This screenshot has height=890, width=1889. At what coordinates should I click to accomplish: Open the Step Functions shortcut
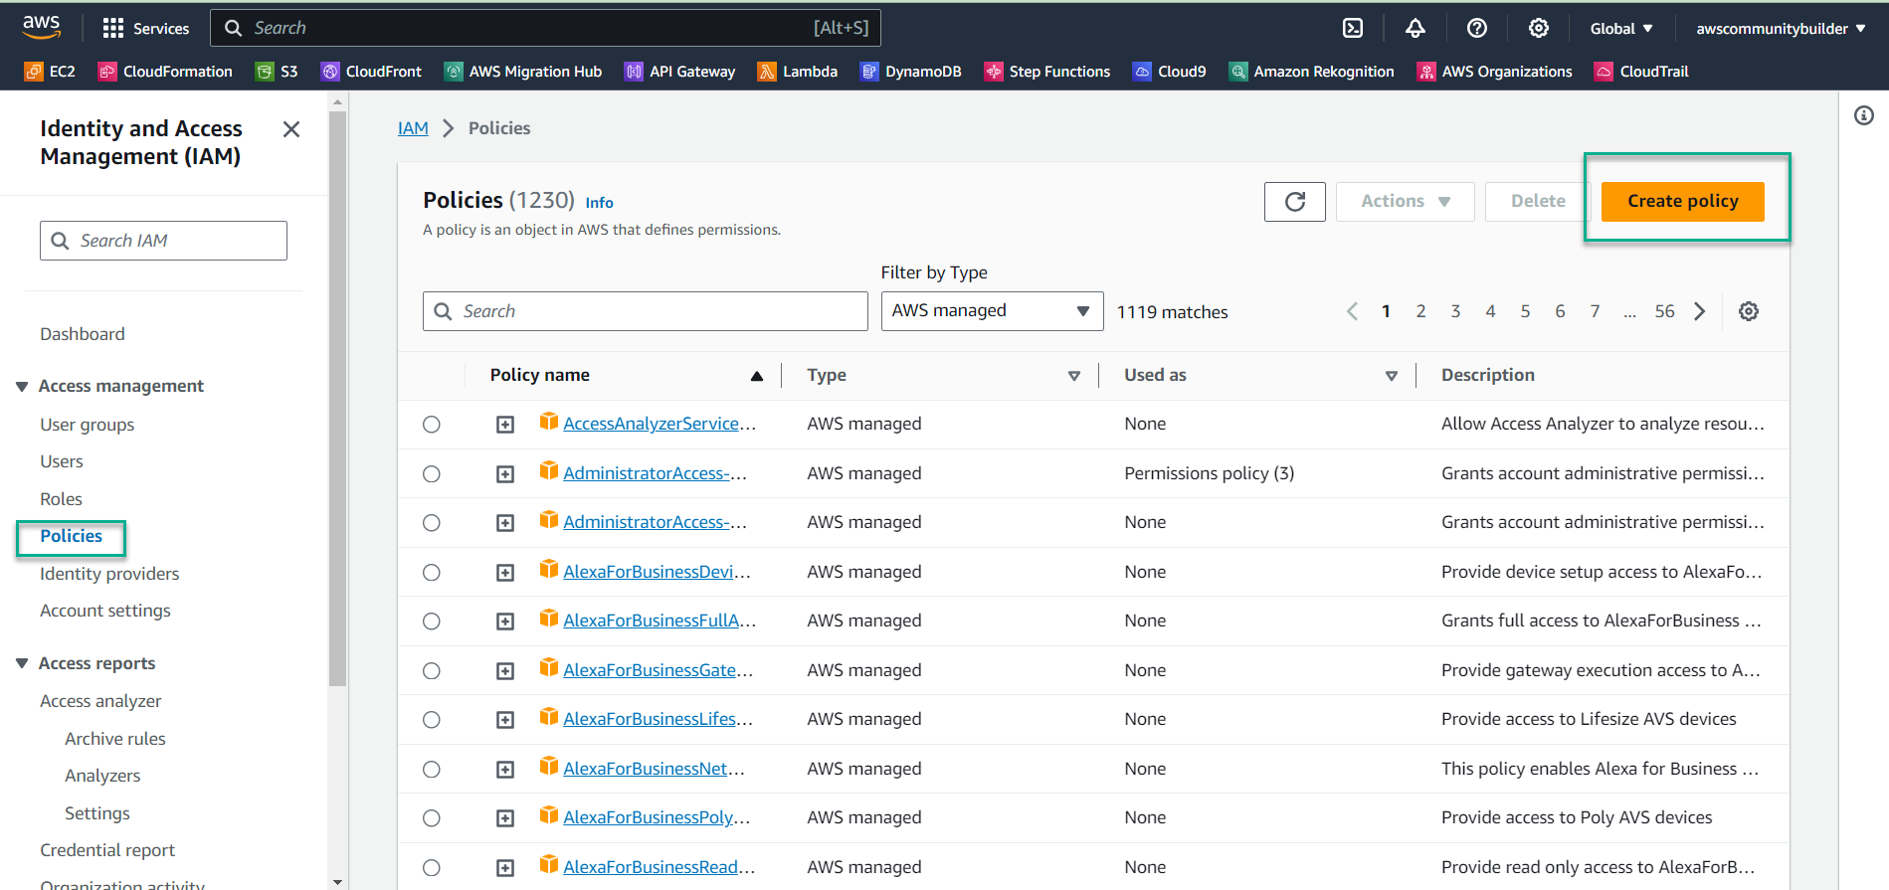tap(1047, 72)
